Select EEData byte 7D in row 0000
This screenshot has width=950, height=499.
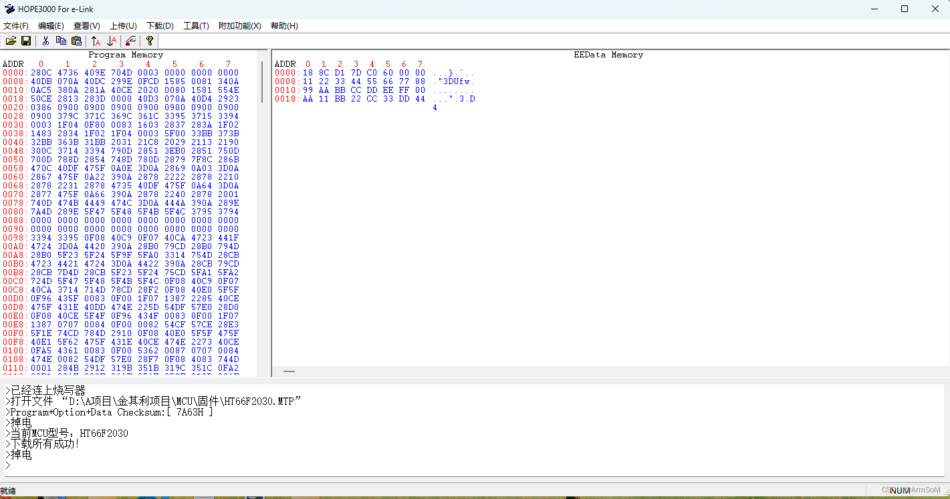tap(356, 73)
